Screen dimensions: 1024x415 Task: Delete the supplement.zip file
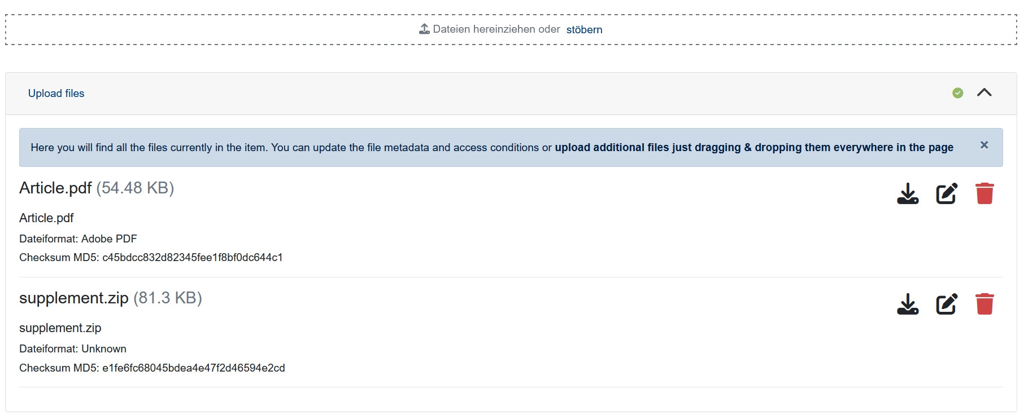(984, 303)
